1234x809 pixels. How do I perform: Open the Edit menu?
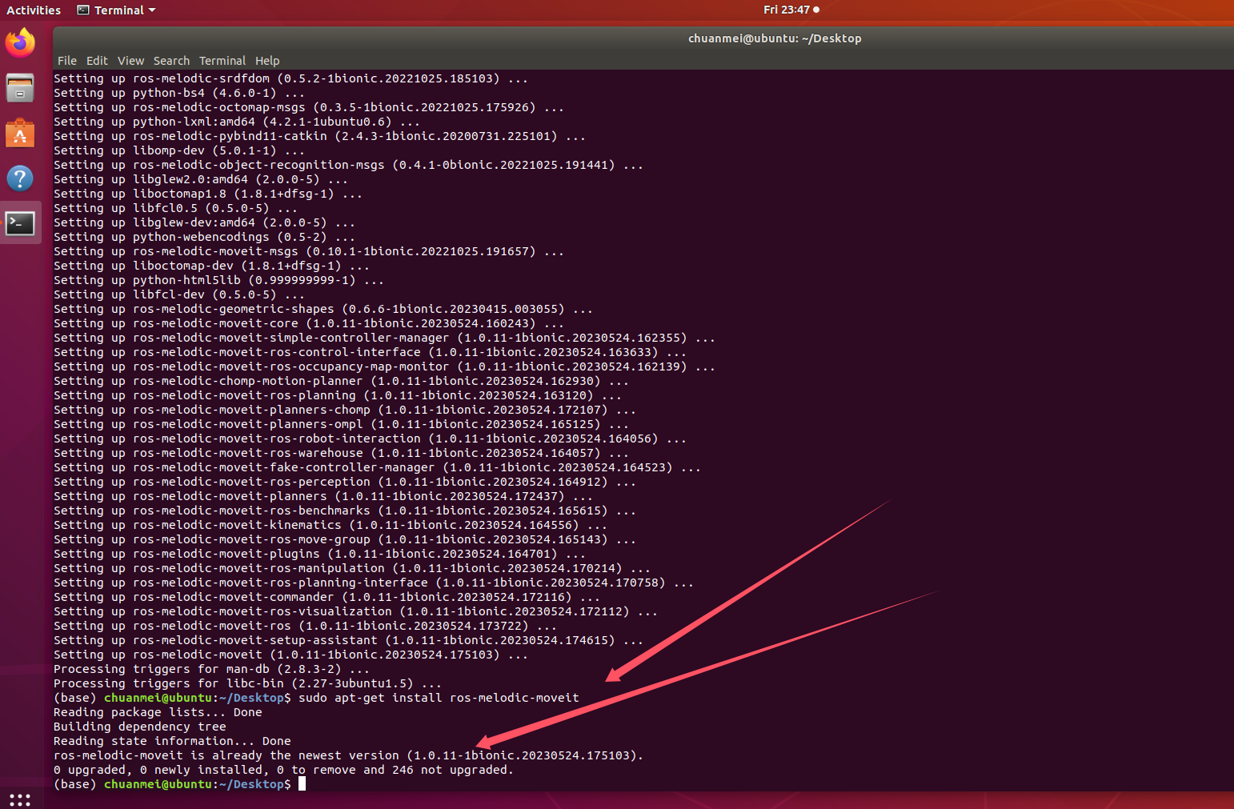(x=97, y=61)
